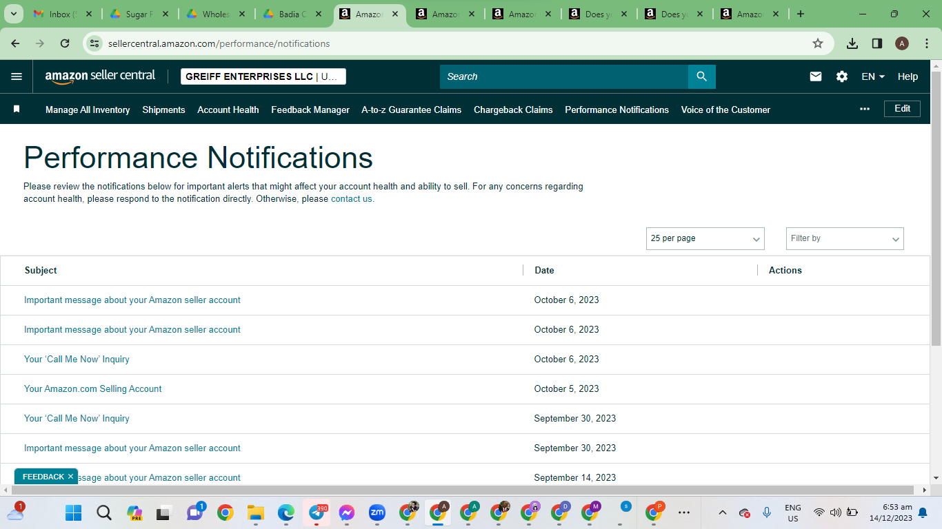Open the Settings gear icon
The height and width of the screenshot is (529, 942).
842,76
